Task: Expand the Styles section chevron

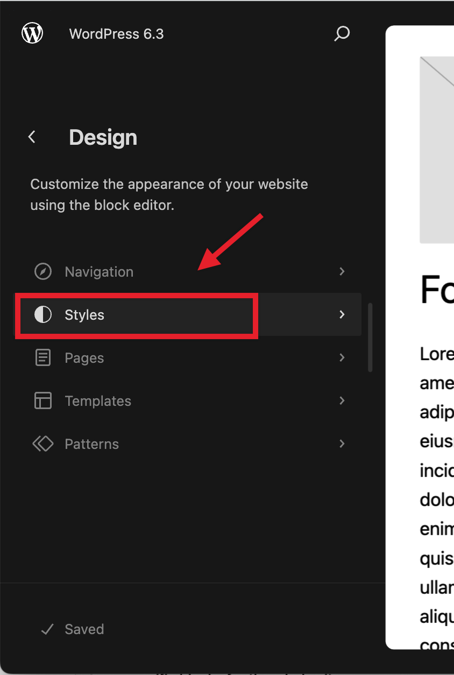Action: pos(342,314)
